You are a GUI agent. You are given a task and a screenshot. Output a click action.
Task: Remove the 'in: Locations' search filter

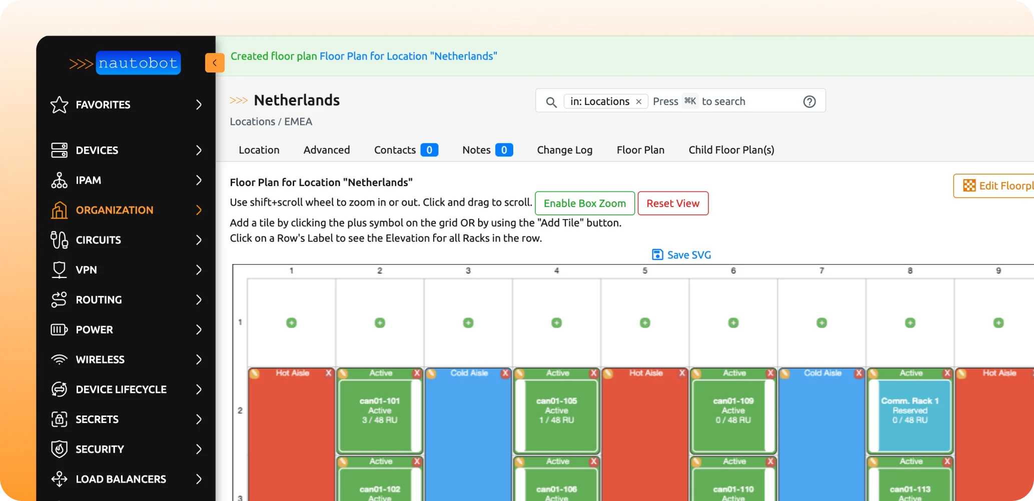point(638,101)
